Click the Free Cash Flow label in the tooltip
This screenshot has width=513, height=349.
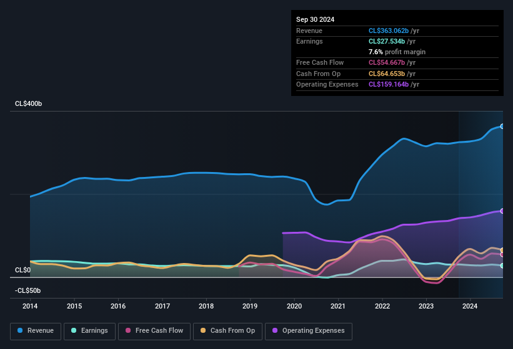pyautogui.click(x=320, y=62)
